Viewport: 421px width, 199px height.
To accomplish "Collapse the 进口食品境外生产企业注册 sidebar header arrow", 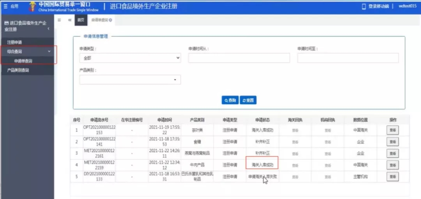I will pos(48,29).
